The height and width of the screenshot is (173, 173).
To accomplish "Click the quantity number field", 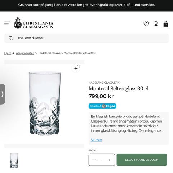I will (x=102, y=160).
